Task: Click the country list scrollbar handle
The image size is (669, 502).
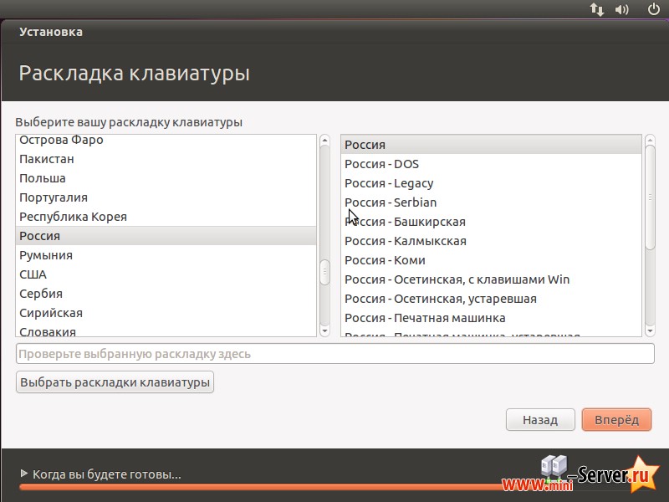Action: [325, 271]
